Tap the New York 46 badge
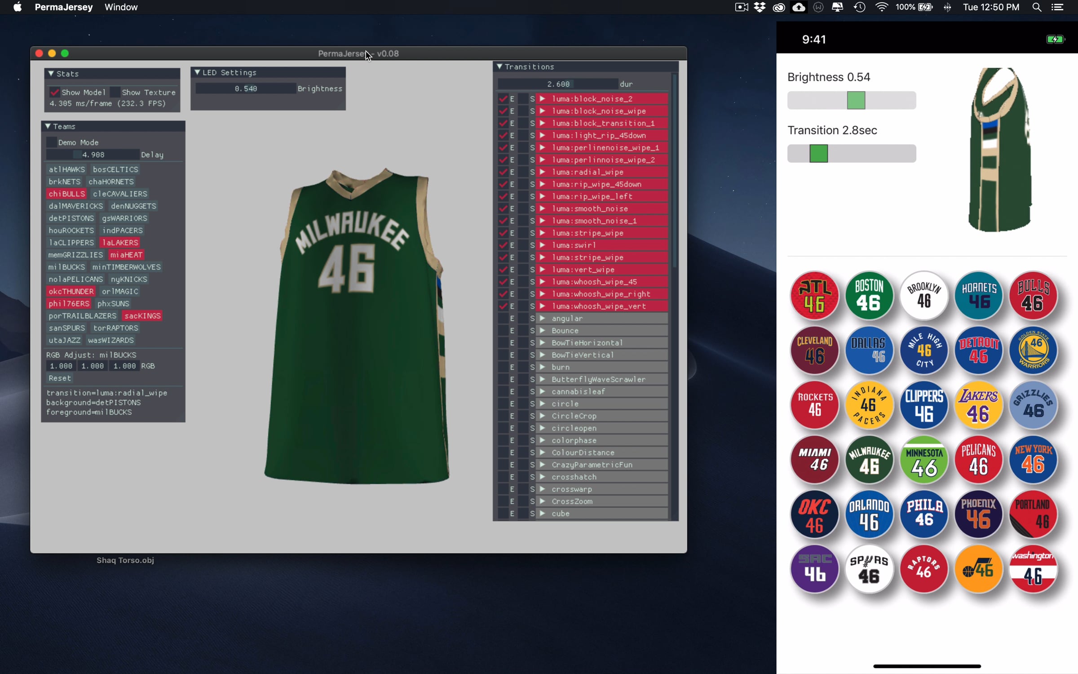This screenshot has width=1078, height=674. coord(1033,460)
